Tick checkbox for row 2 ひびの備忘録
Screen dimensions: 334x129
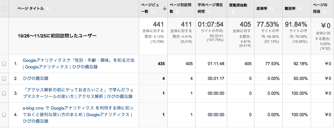click(x=4, y=78)
